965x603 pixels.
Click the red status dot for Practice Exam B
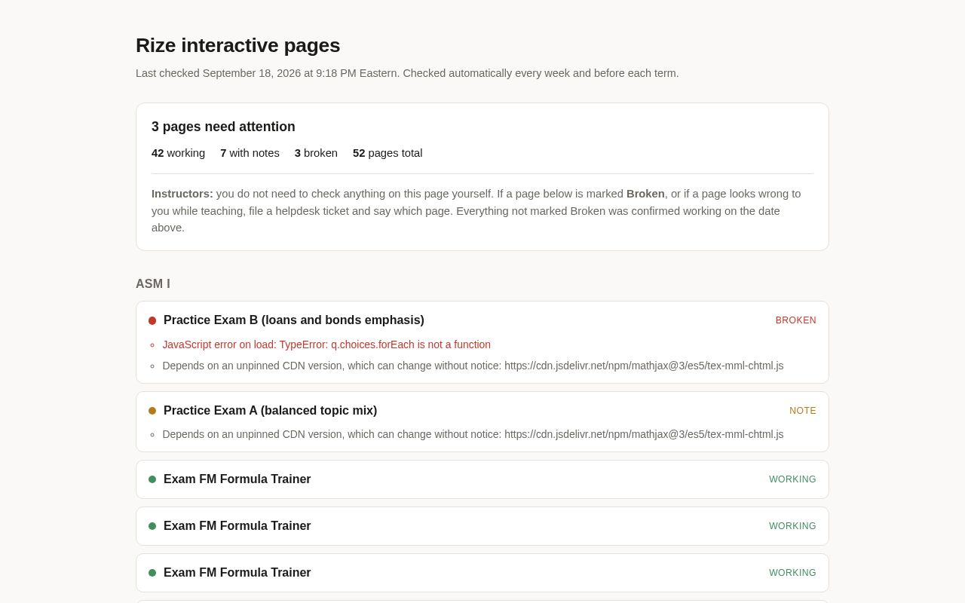coord(152,320)
